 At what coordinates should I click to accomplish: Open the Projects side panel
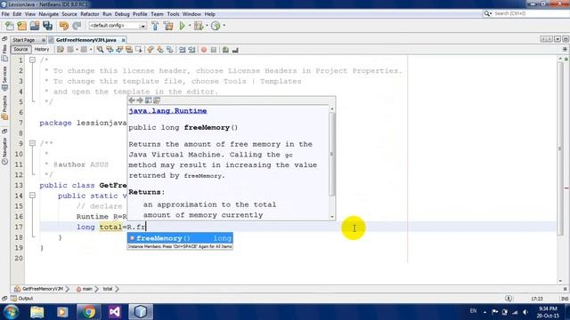[4, 108]
